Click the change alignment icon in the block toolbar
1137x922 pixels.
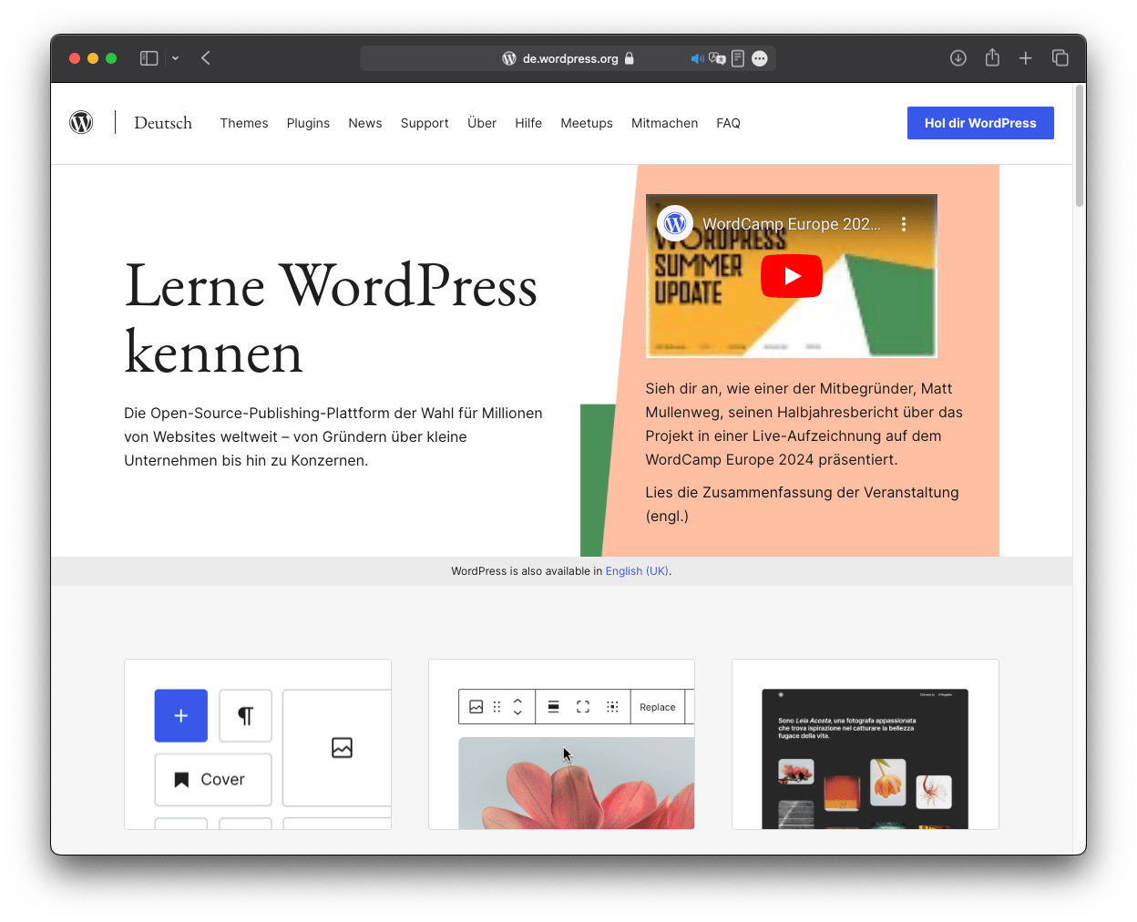point(554,706)
